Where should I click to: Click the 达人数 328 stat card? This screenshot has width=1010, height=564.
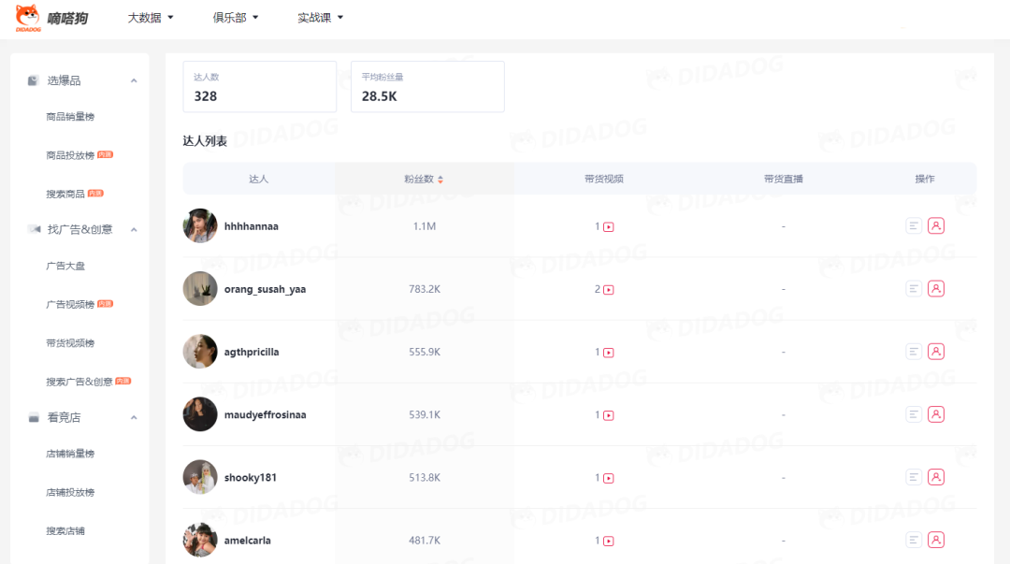point(260,87)
